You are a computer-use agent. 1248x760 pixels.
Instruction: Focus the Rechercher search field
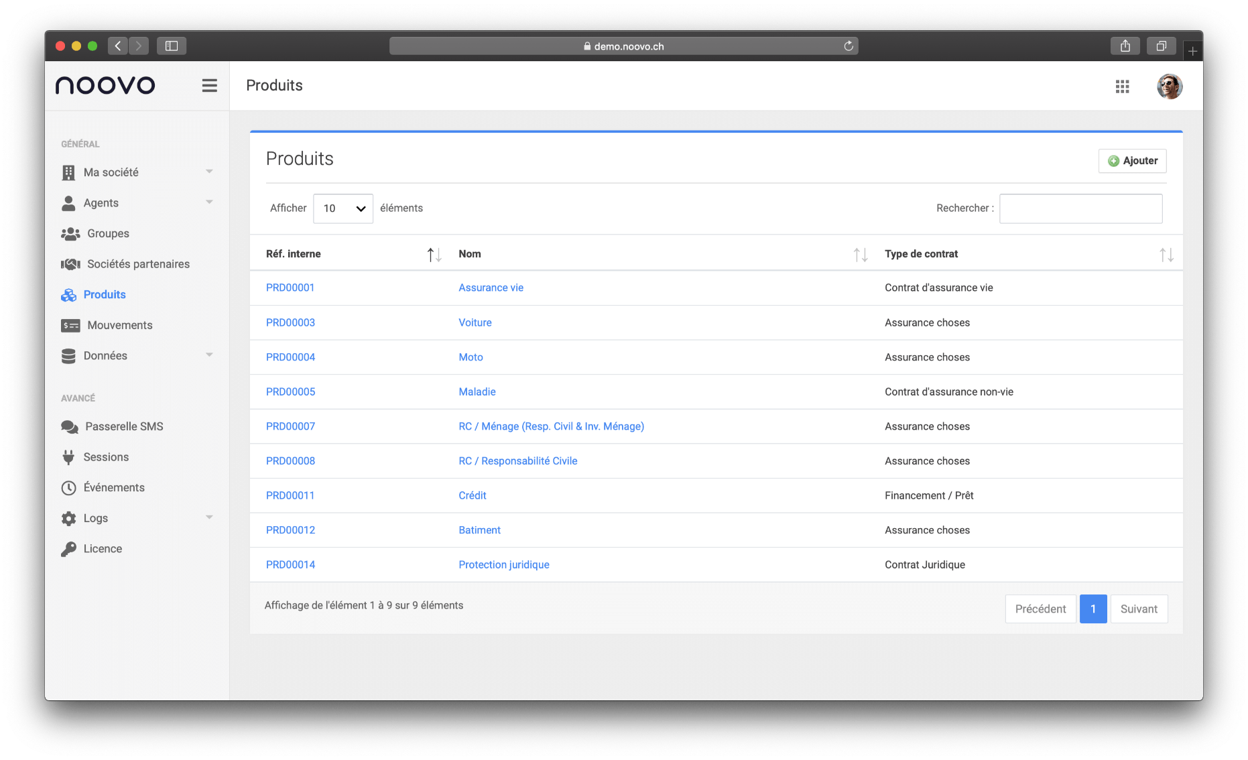pos(1080,208)
